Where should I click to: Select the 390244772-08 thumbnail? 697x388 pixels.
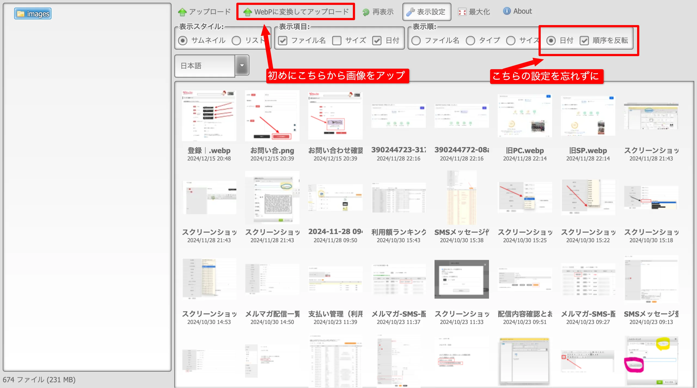(x=462, y=116)
